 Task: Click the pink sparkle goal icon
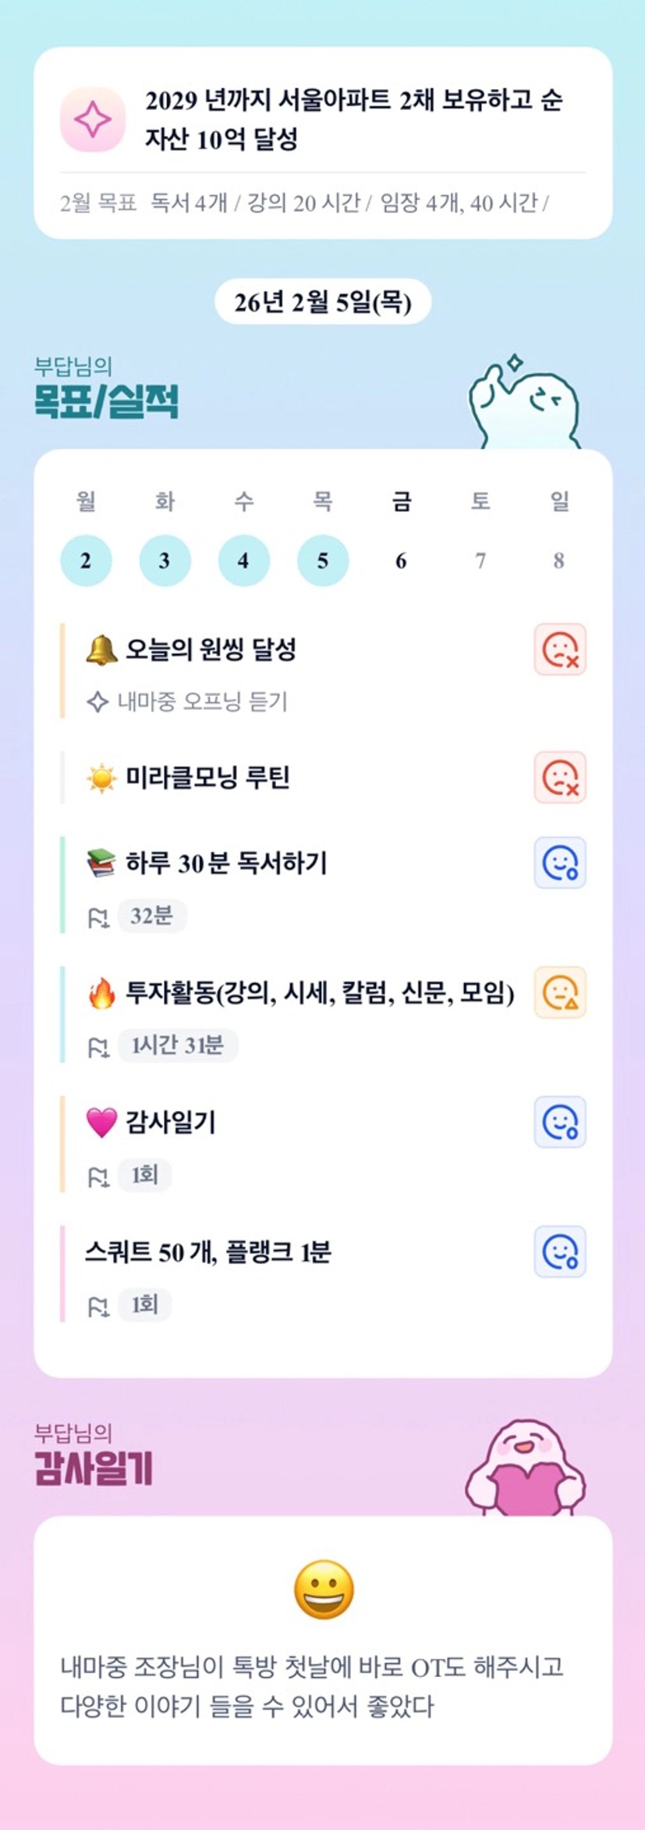point(93,119)
